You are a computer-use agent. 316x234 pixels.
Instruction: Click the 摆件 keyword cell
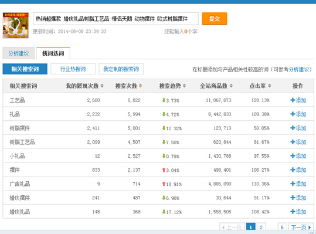coord(15,170)
